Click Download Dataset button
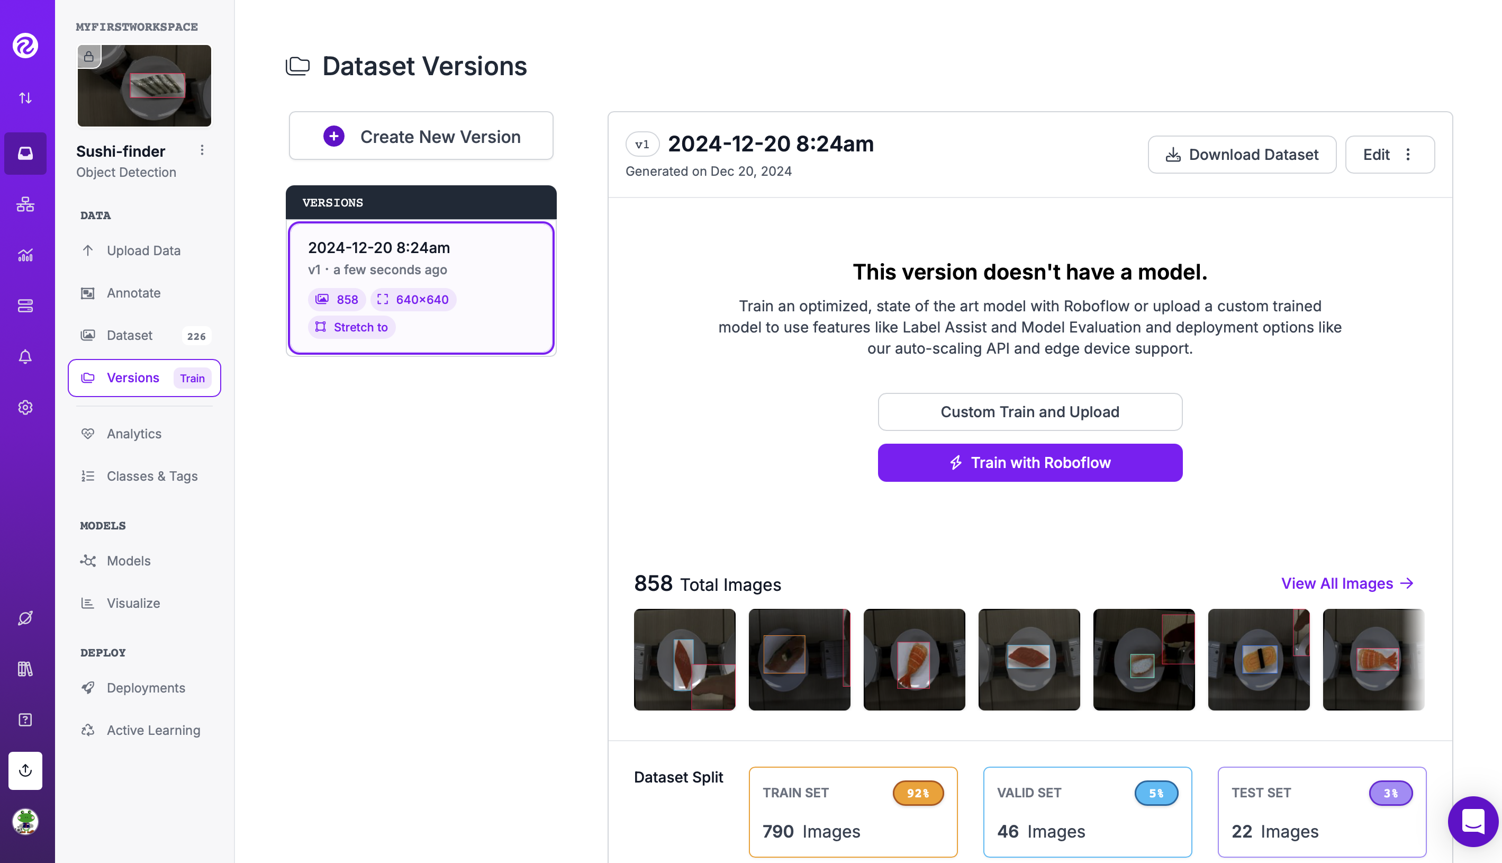Screen dimensions: 1502x863 tap(1242, 155)
